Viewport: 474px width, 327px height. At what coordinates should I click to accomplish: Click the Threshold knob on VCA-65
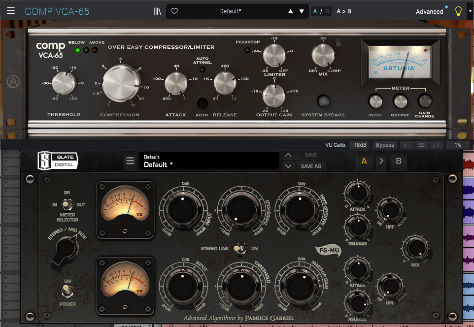[x=64, y=83]
